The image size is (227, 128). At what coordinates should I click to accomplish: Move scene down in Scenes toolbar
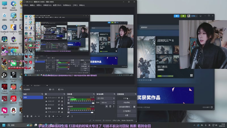(x=39, y=116)
